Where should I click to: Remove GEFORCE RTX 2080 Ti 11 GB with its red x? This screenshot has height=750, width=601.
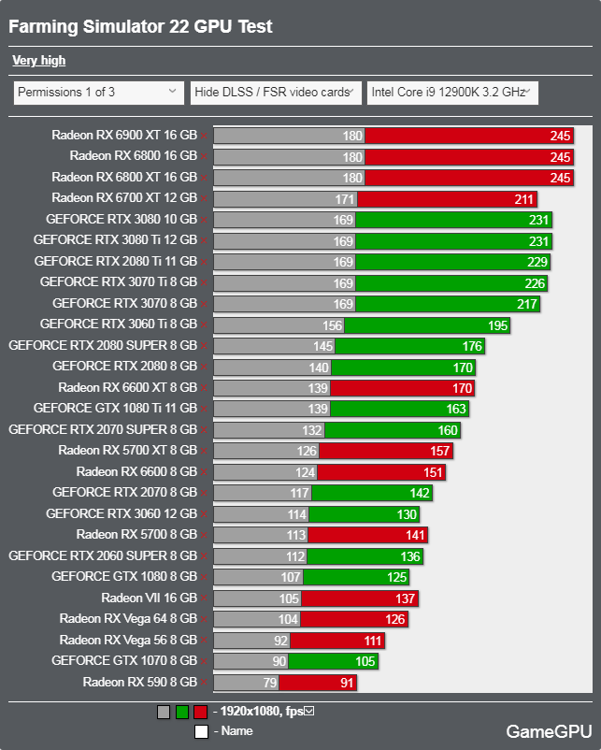[x=204, y=262]
